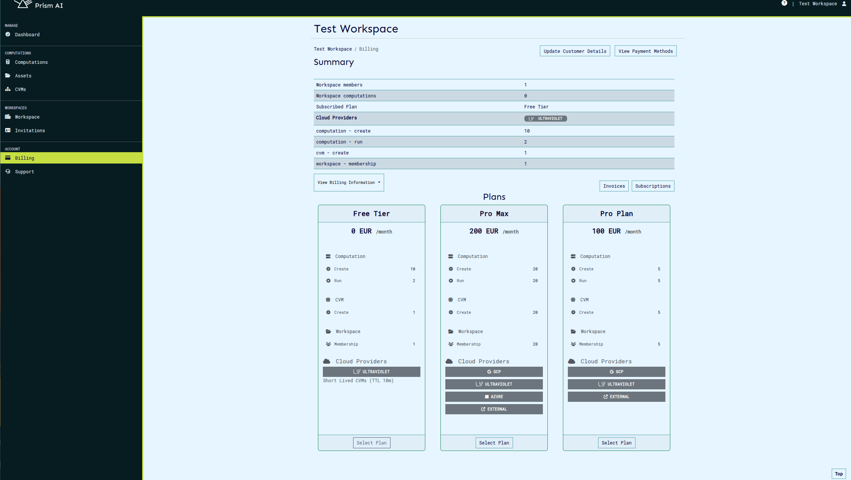Viewport: 851px width, 480px height.
Task: Click Pro Max ULTRAVIOLET provider badge
Action: point(494,384)
